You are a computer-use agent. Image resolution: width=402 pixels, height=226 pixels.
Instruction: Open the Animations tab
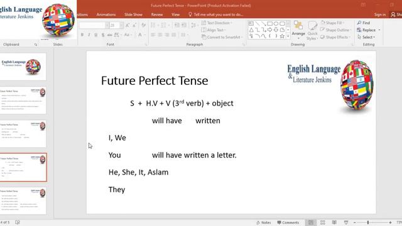106,14
